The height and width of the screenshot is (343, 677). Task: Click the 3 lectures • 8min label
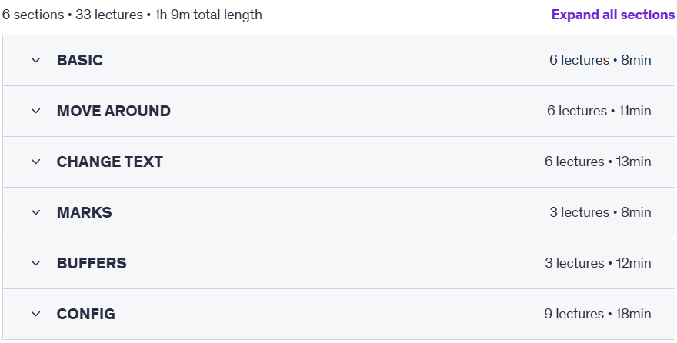click(600, 212)
